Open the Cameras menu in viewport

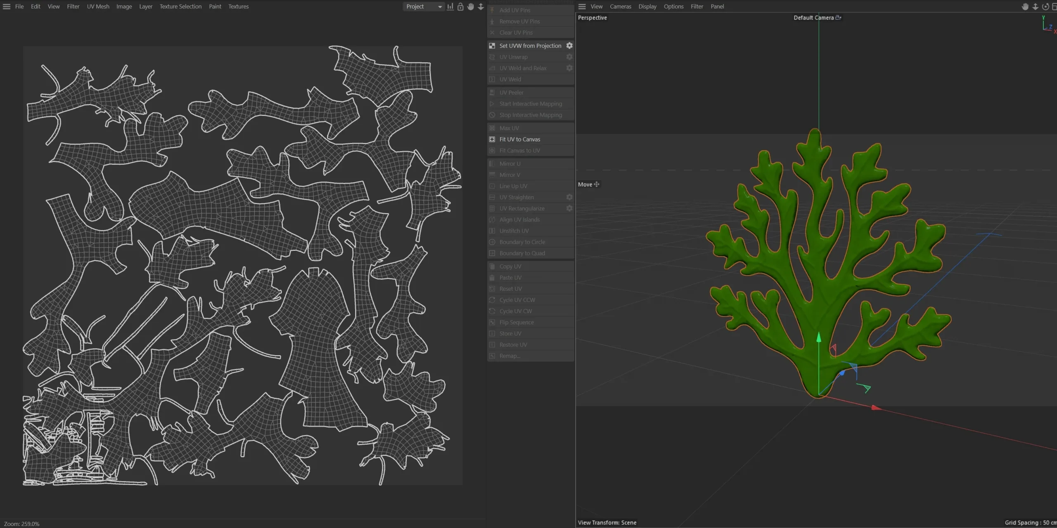tap(620, 7)
